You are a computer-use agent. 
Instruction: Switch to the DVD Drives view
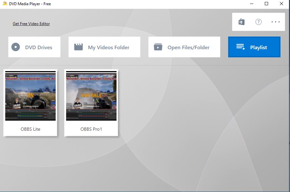coord(34,47)
